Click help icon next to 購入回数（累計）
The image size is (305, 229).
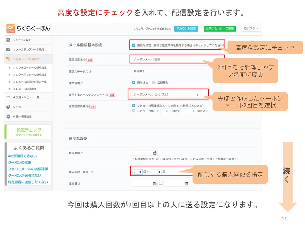click(92, 172)
